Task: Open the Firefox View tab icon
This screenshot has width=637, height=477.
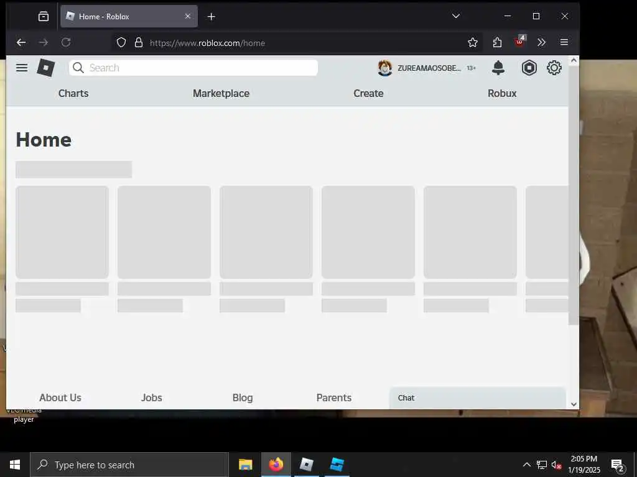Action: 43,16
